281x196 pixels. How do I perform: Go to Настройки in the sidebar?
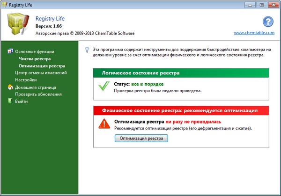click(x=26, y=80)
